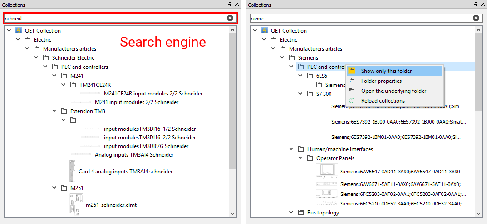Collapse the M251 folder

pyautogui.click(x=54, y=188)
